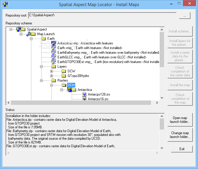198x169 pixels.
Task: Click status box scrollbar up arrow
Action: click(x=162, y=116)
